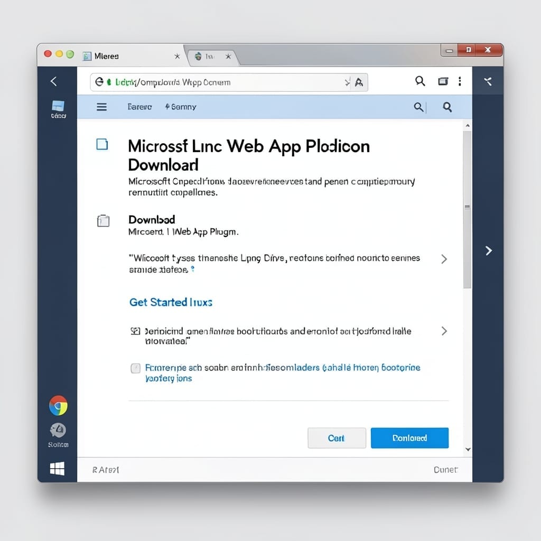Click the icon beside Jeripicind row
The width and height of the screenshot is (541, 541).
point(135,331)
